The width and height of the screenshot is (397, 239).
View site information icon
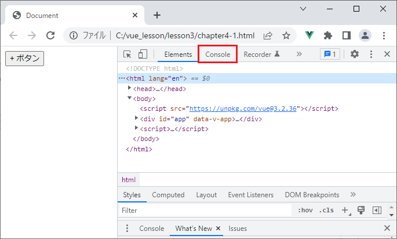click(74, 35)
